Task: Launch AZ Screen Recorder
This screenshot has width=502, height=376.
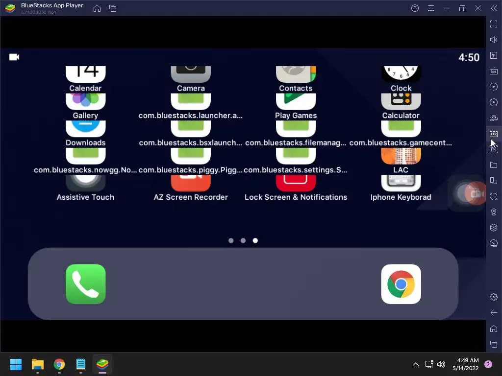Action: (x=191, y=183)
